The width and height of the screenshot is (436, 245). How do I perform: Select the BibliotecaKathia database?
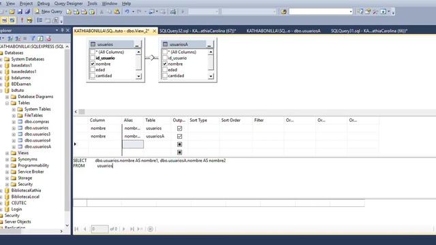(x=26, y=191)
